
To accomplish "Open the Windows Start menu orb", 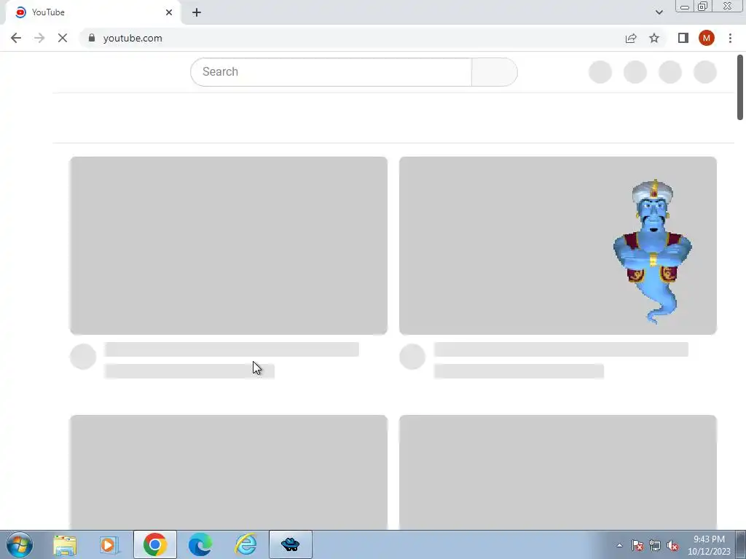I will click(20, 544).
